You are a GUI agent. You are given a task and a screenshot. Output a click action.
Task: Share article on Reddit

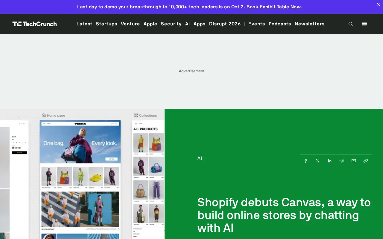click(342, 161)
